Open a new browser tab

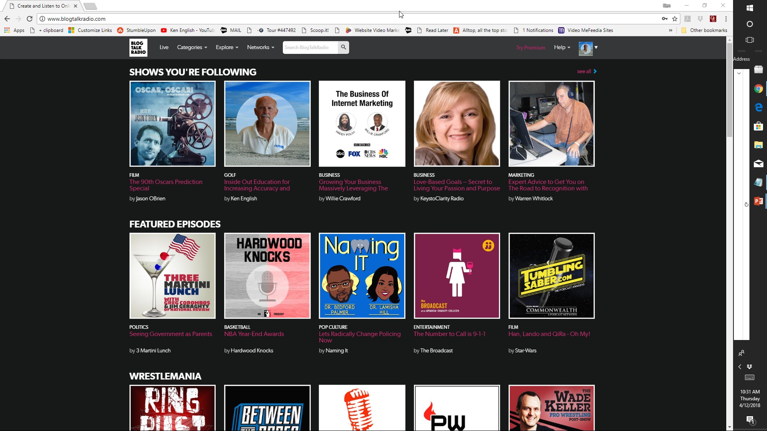90,6
